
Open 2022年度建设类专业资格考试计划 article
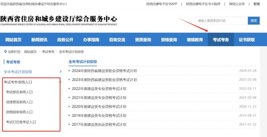[99, 89]
